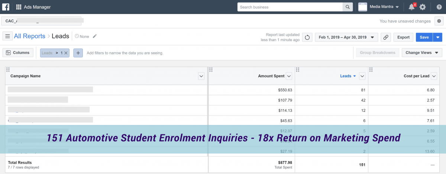Open the Columns selector
Screen dimensions: 446x174
[x=18, y=53]
